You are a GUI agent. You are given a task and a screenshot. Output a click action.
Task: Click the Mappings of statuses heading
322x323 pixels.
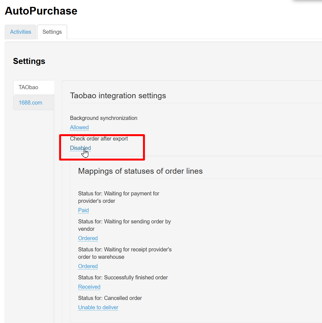pos(140,171)
